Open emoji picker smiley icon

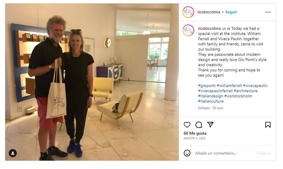coord(187,153)
